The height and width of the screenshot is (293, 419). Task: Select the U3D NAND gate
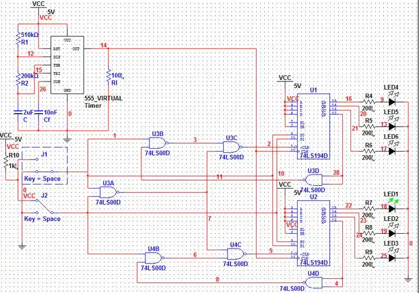[313, 178]
